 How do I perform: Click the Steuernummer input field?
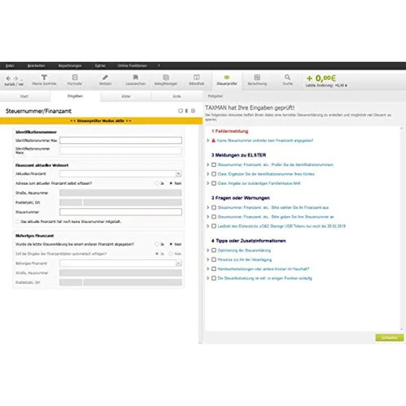coord(120,212)
